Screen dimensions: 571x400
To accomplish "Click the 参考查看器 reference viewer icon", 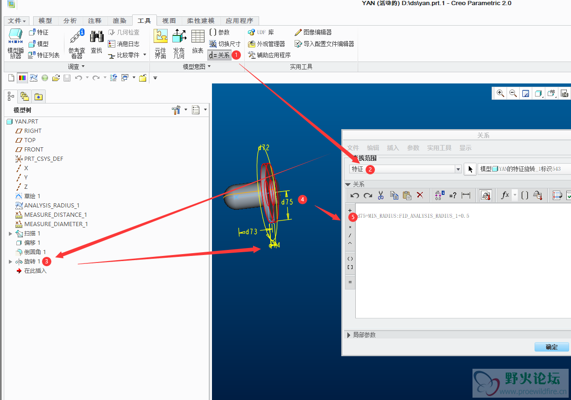I will [77, 44].
